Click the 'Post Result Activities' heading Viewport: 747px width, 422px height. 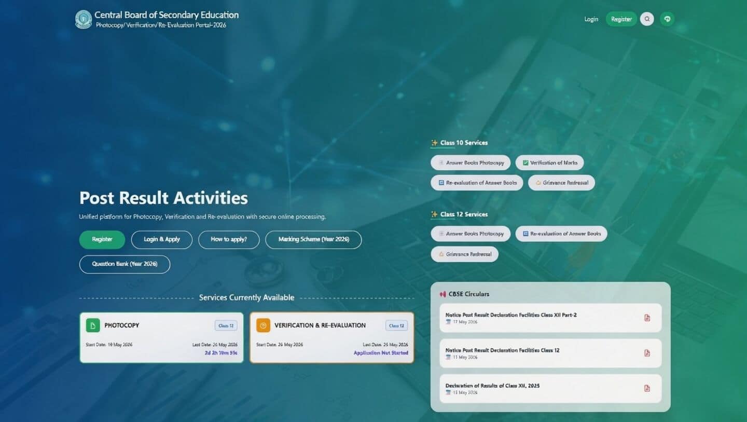point(163,198)
